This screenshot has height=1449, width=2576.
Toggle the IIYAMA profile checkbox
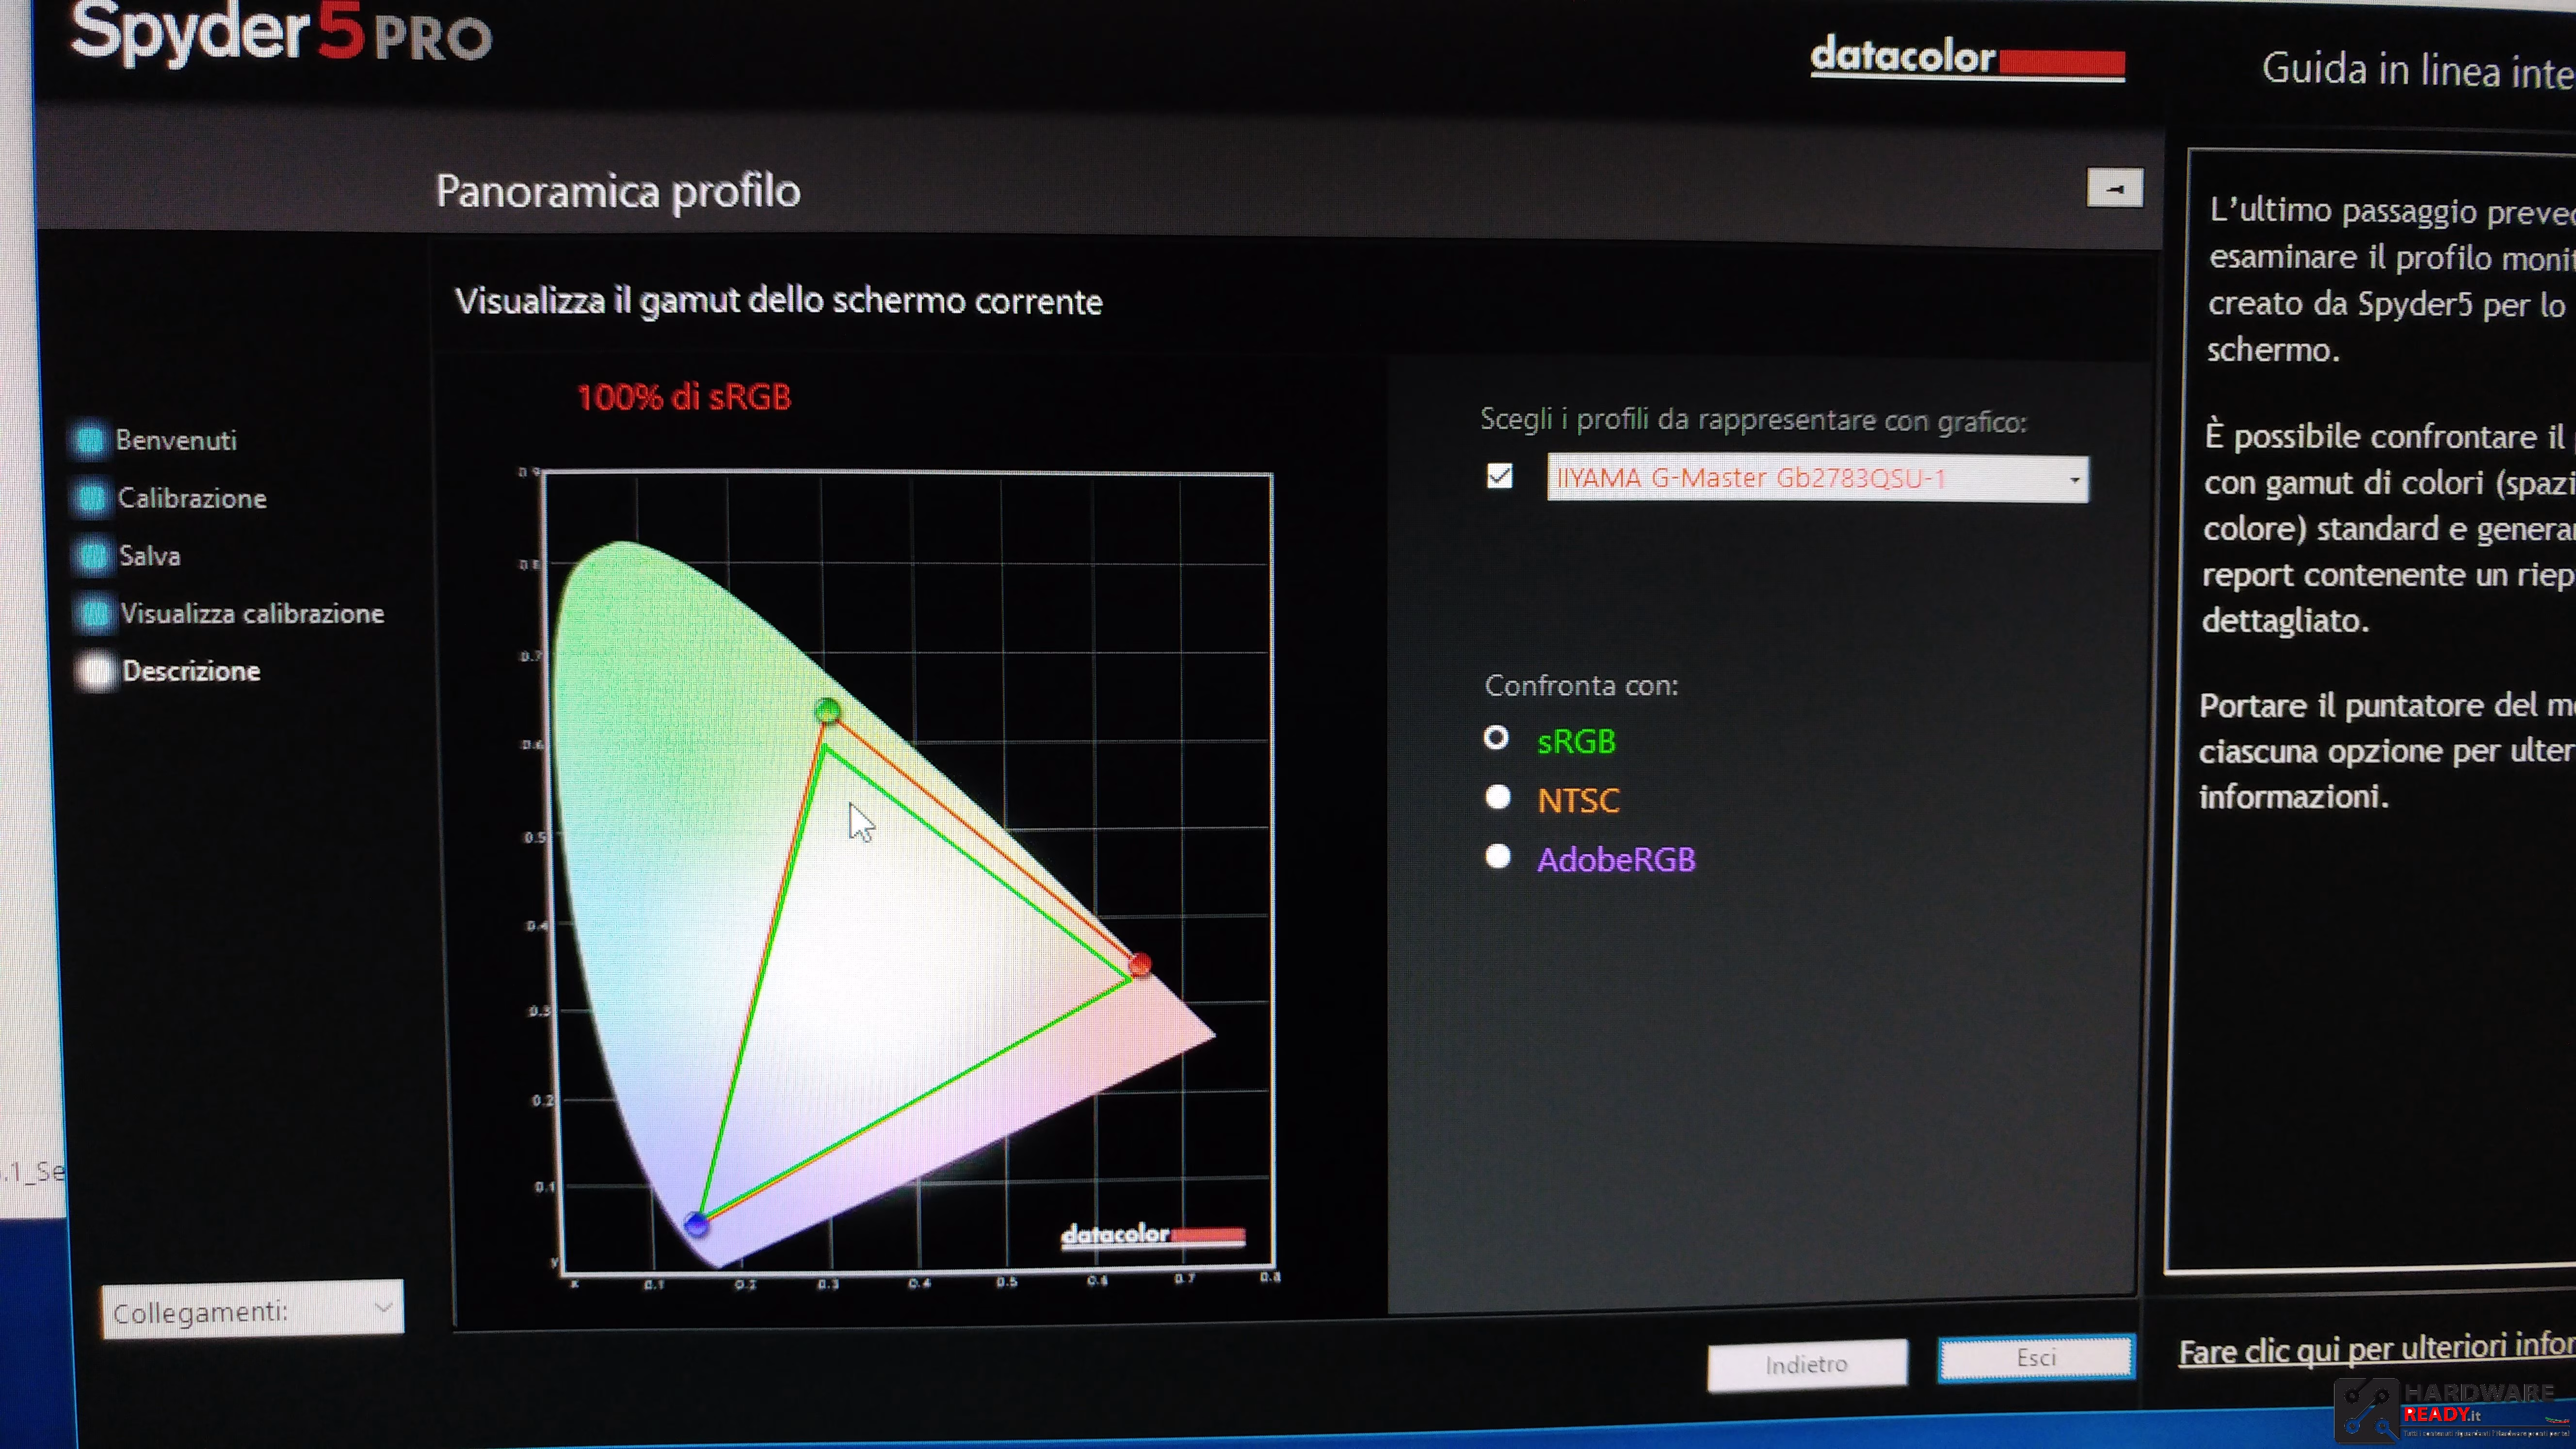point(1499,477)
